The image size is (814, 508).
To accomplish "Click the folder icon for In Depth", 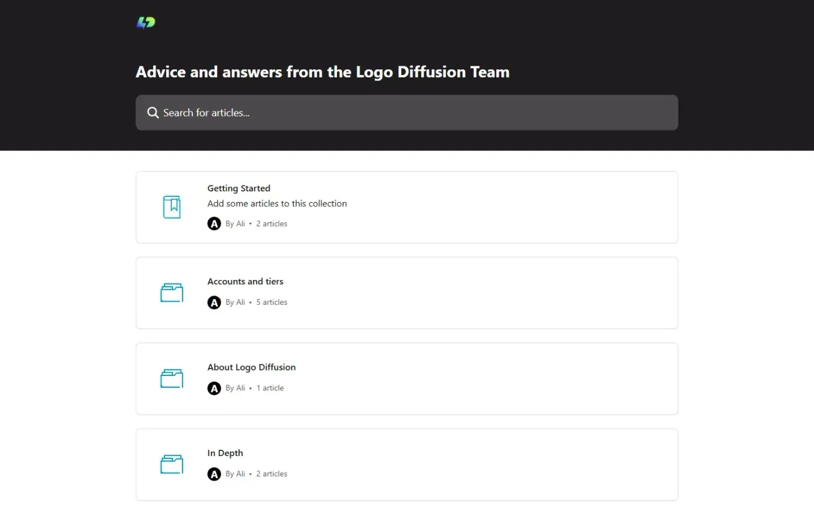I will pos(172,465).
